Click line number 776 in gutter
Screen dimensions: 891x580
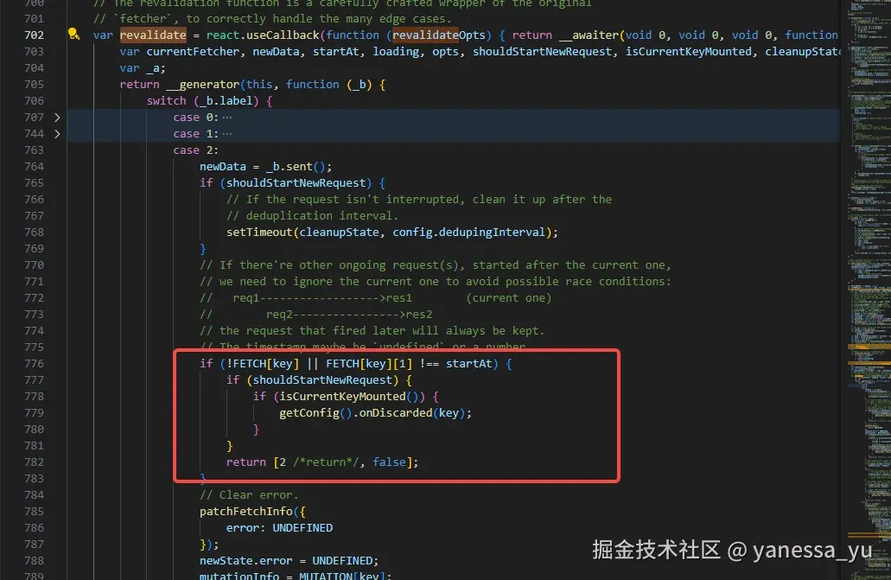tap(34, 363)
